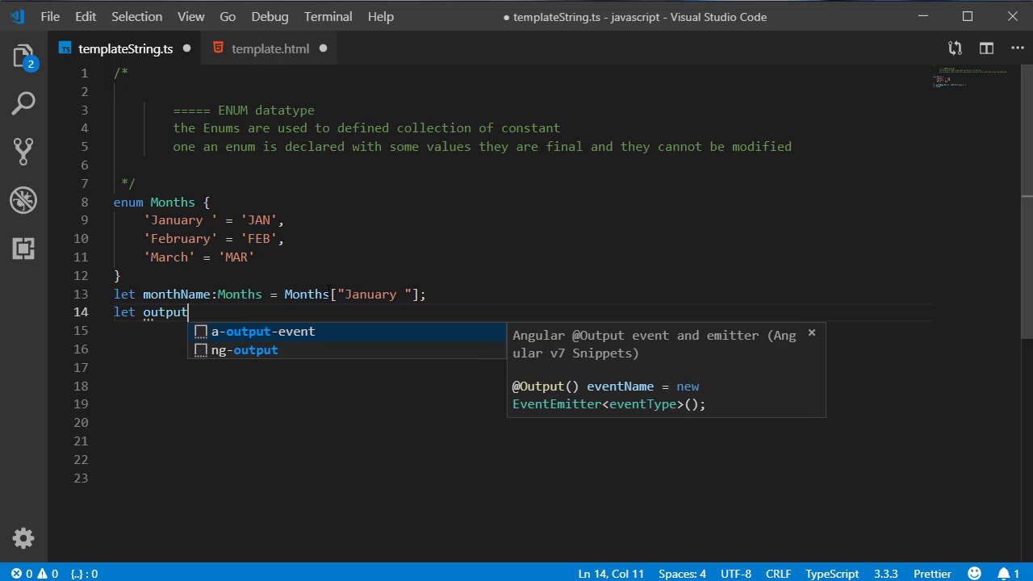Open the Extensions view
Image resolution: width=1033 pixels, height=581 pixels.
(x=23, y=248)
